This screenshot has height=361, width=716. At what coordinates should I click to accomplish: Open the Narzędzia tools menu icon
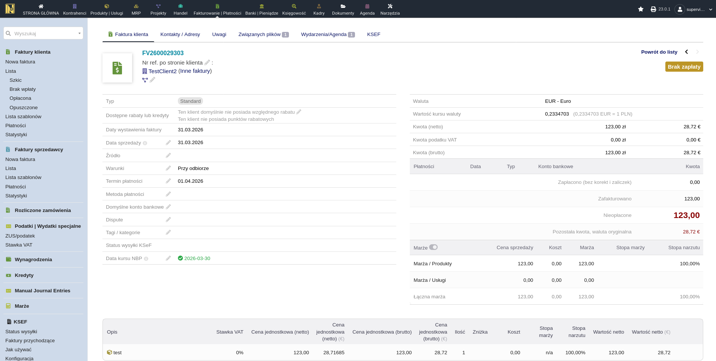click(390, 6)
